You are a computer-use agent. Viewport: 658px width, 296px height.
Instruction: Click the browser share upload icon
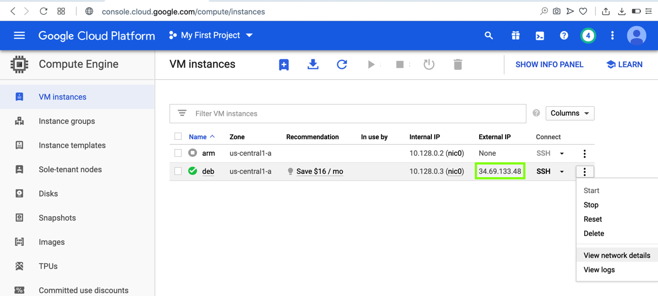coord(606,12)
